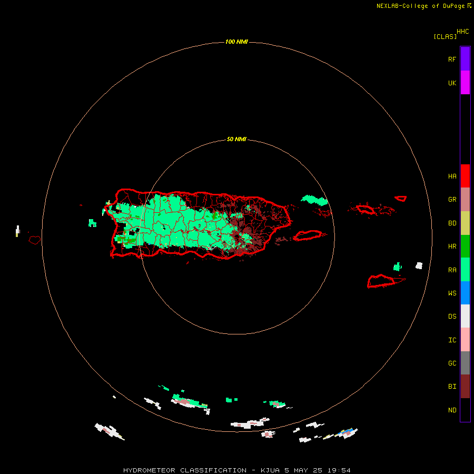
Task: Click the UK magenta legend swatch
Action: (x=465, y=83)
